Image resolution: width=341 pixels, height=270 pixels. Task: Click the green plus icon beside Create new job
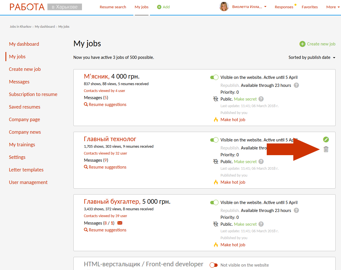coord(302,44)
